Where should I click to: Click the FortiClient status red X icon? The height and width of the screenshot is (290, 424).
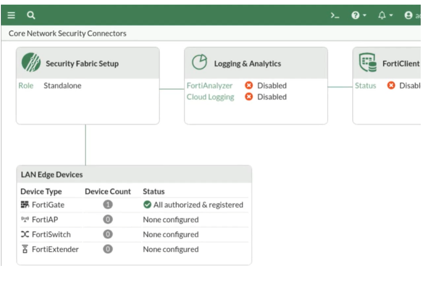click(x=391, y=86)
